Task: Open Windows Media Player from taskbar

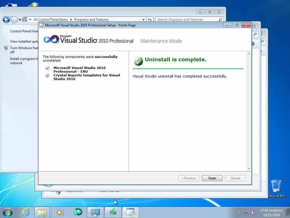Action: (59, 212)
